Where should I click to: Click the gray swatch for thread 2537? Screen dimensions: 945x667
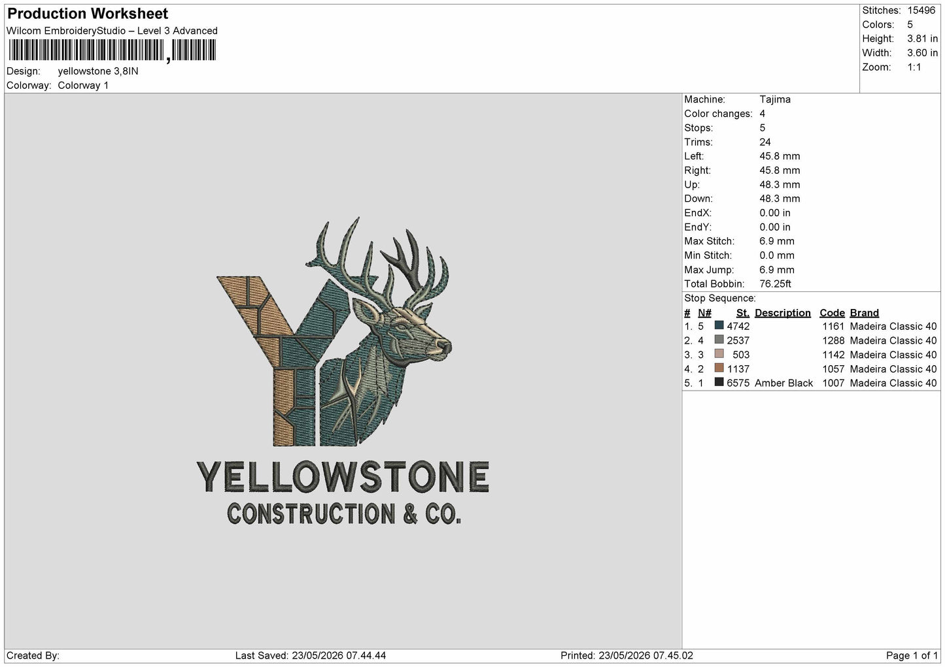click(719, 340)
